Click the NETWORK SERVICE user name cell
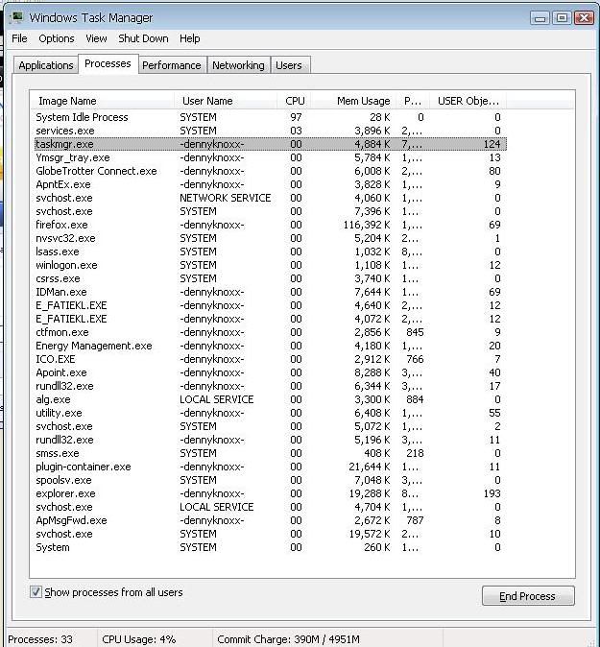Screen dimensions: 600x647 (226, 198)
